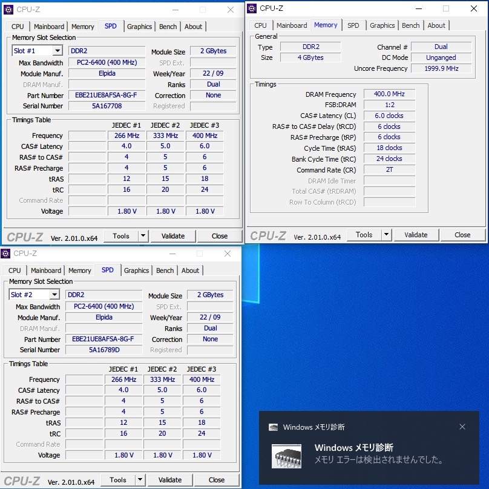Screen dimensions: 489x489
Task: Open Memory tab in Slot #2 window
Action: point(79,271)
